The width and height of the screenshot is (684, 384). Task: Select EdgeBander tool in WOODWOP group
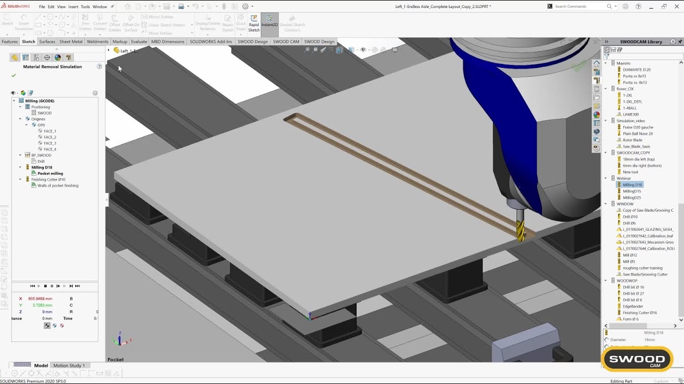point(633,306)
